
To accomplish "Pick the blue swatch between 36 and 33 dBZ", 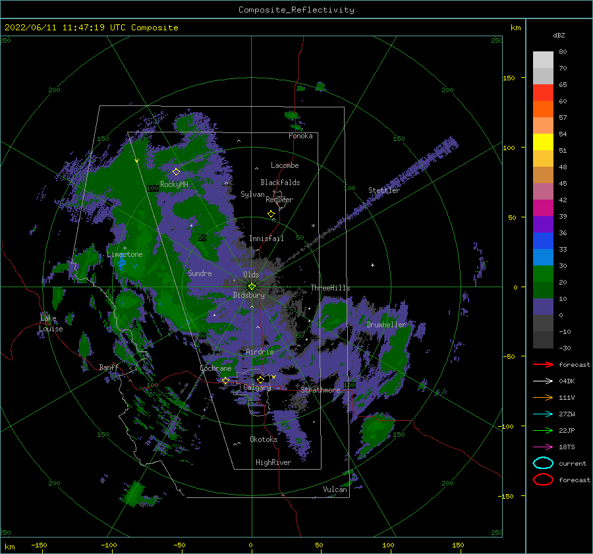I will point(543,241).
